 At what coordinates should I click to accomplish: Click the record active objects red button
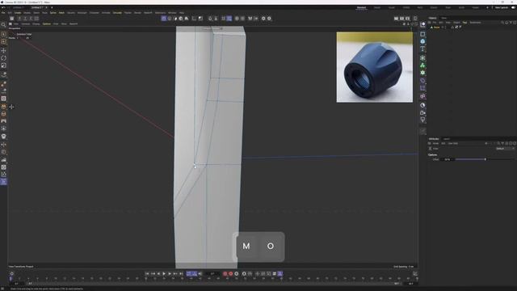225,273
